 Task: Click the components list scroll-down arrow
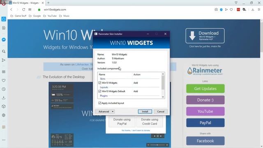point(163,97)
